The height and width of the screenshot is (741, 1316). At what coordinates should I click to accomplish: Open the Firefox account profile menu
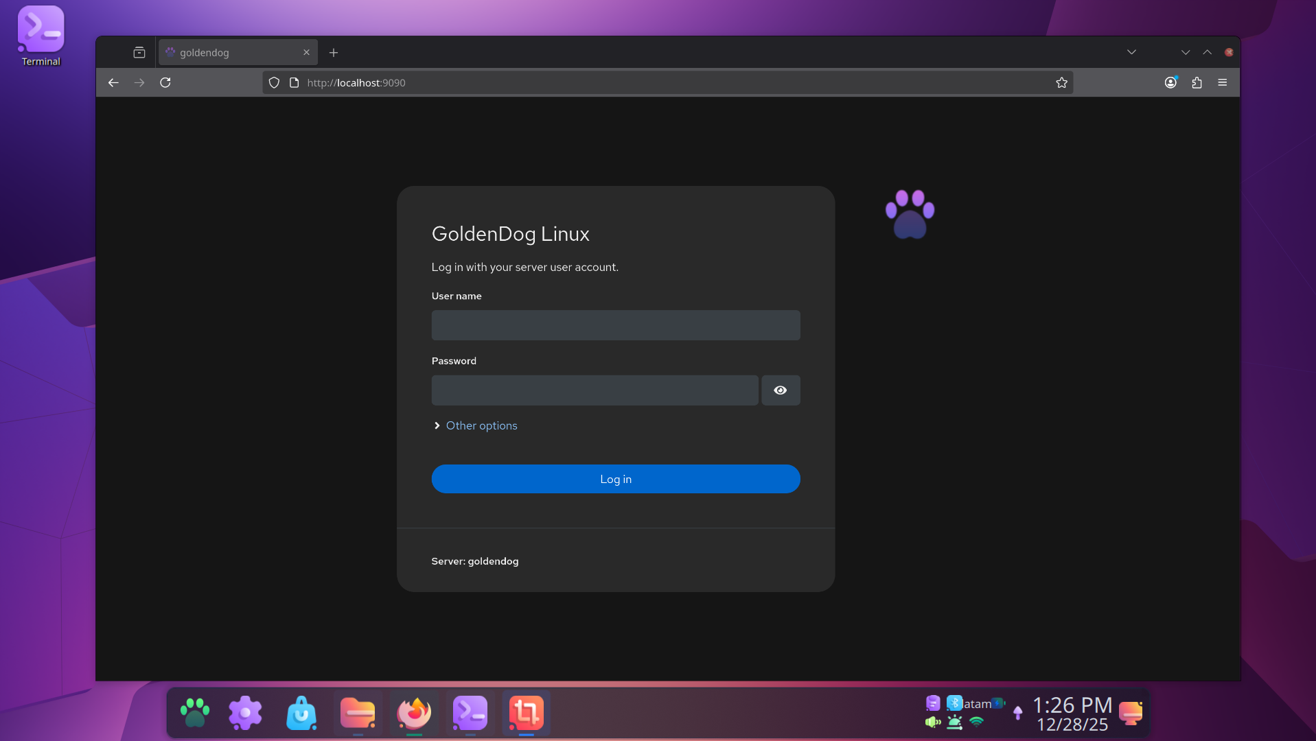1170,82
